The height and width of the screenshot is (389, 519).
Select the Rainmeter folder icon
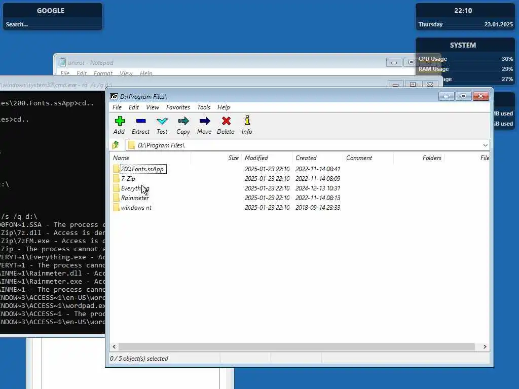116,198
